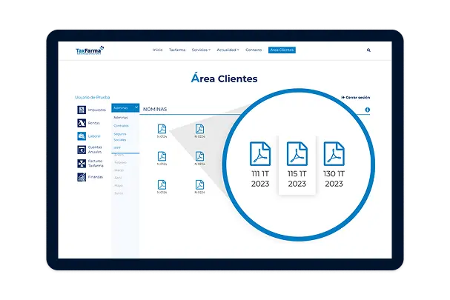This screenshot has height=300, width=450.
Task: Go to Inicio in the navigation
Action: click(157, 50)
